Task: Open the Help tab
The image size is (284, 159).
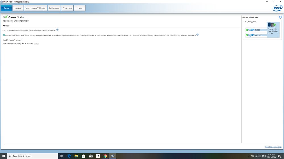Action: (x=80, y=8)
